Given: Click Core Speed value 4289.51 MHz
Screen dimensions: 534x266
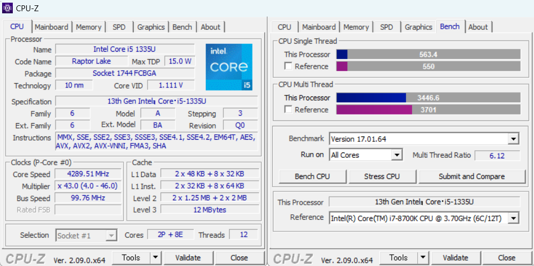Looking at the screenshot, I should (88, 174).
